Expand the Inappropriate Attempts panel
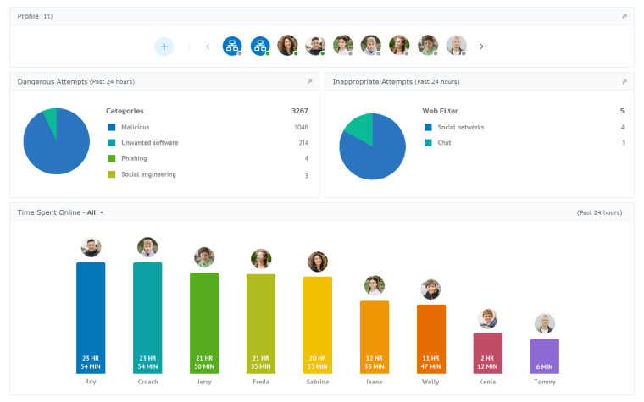The height and width of the screenshot is (402, 644). (x=625, y=82)
